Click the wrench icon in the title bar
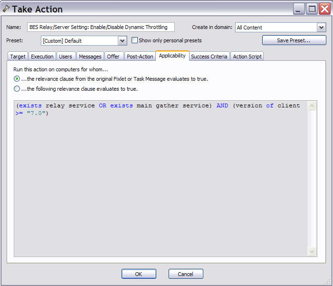The image size is (333, 286). point(6,9)
